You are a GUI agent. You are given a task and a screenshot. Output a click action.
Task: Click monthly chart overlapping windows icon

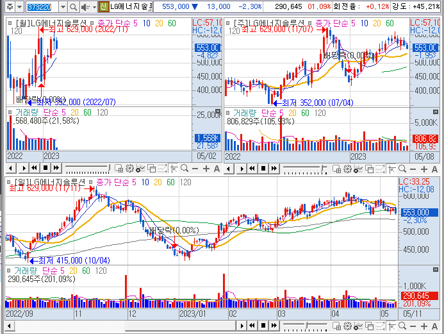click(151, 169)
